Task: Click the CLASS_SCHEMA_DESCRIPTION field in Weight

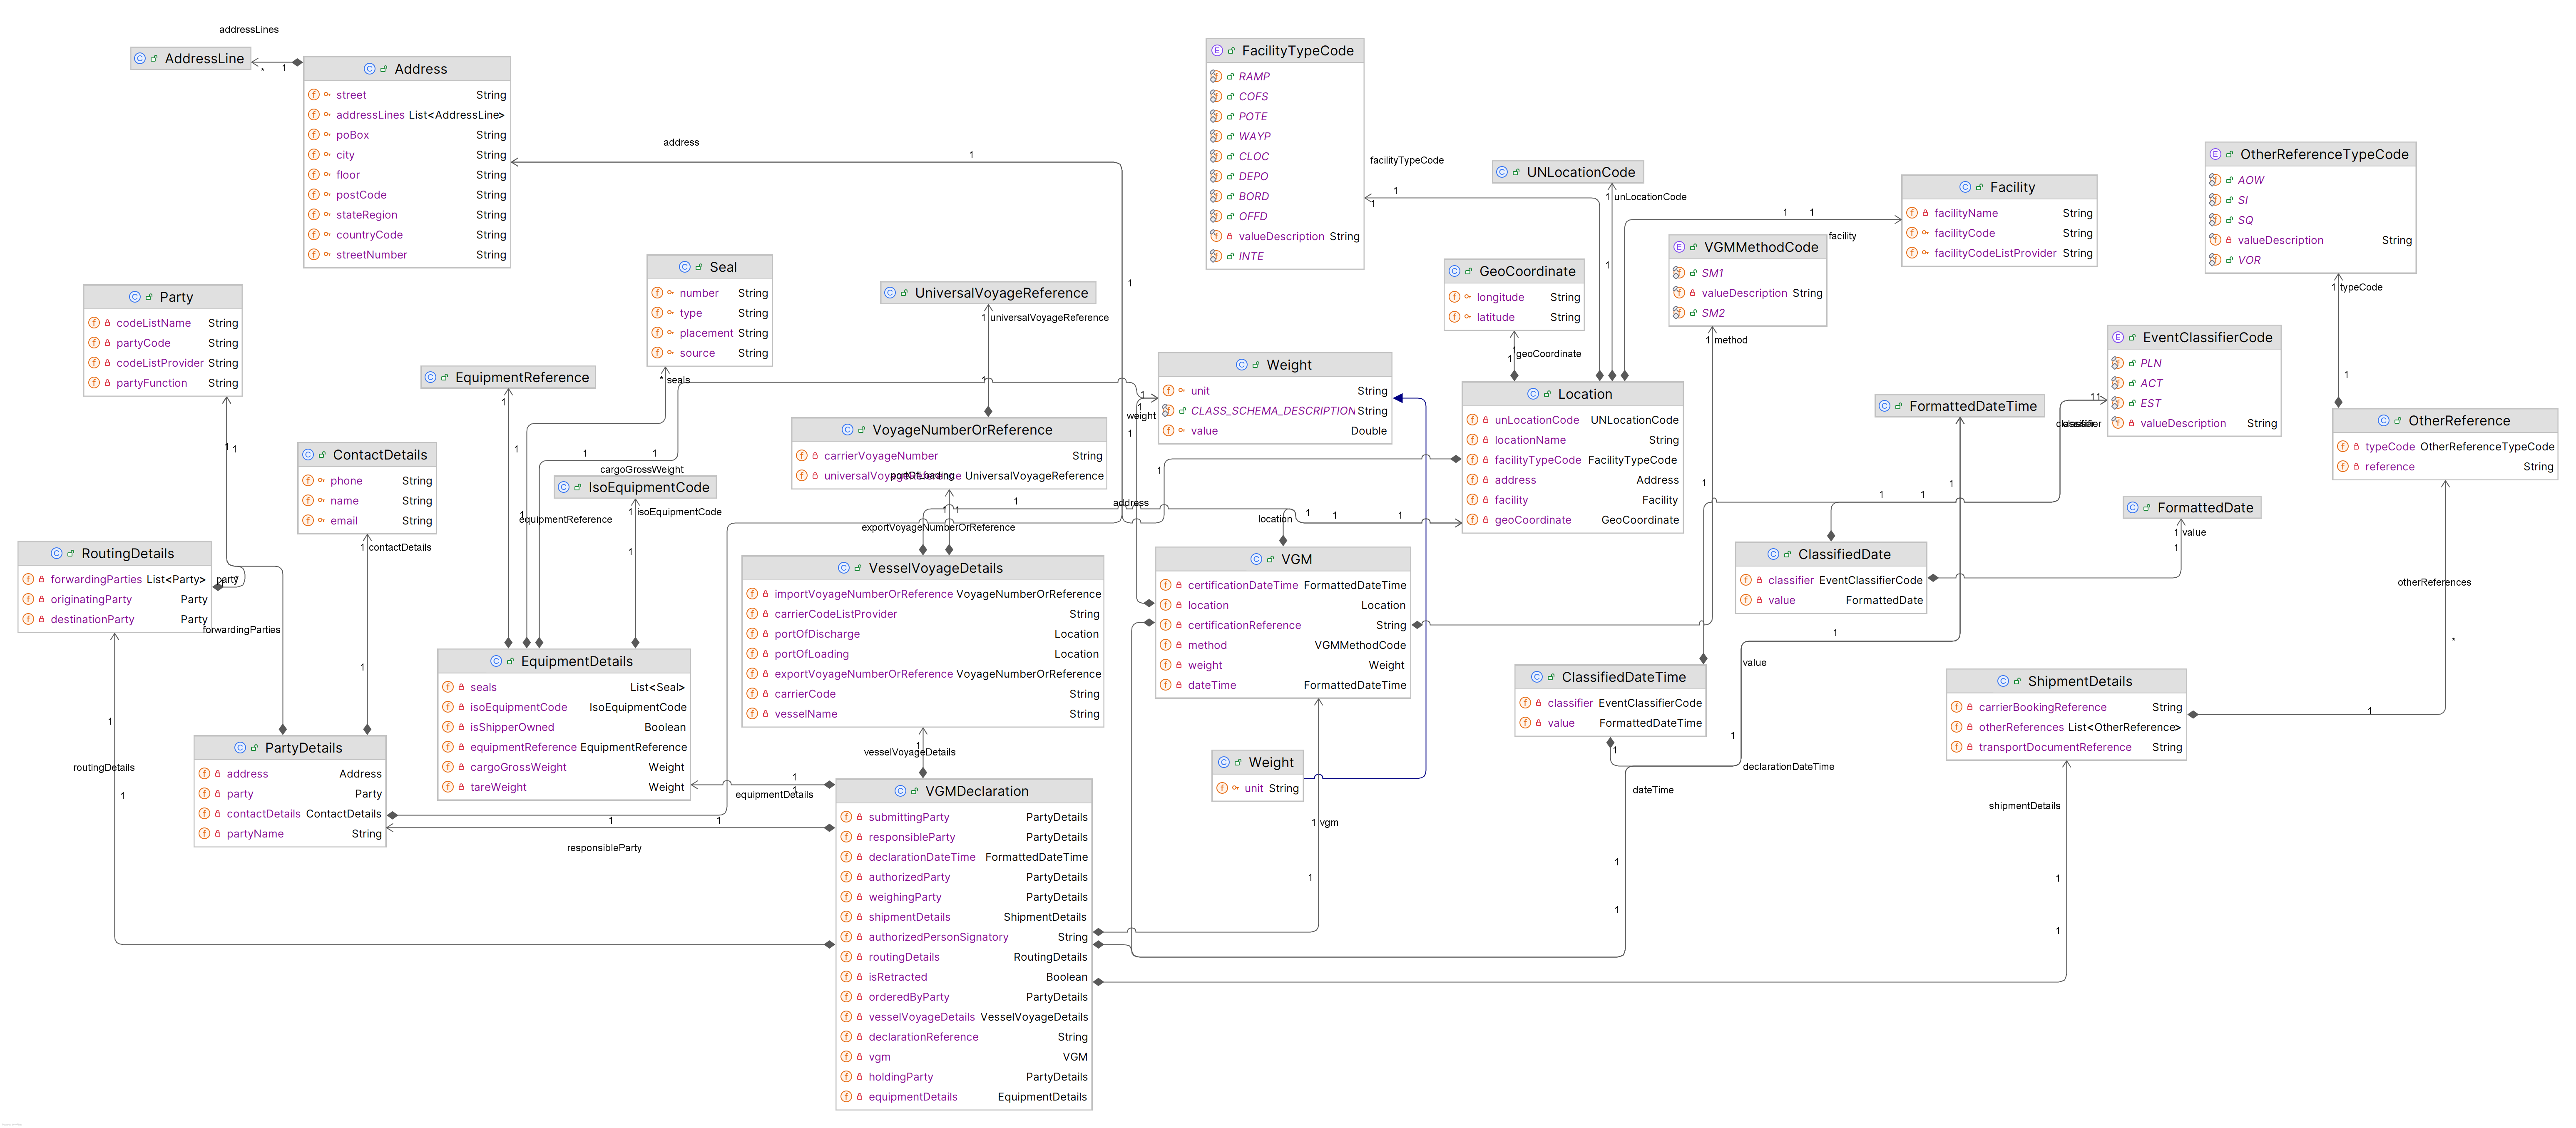Action: click(1272, 411)
